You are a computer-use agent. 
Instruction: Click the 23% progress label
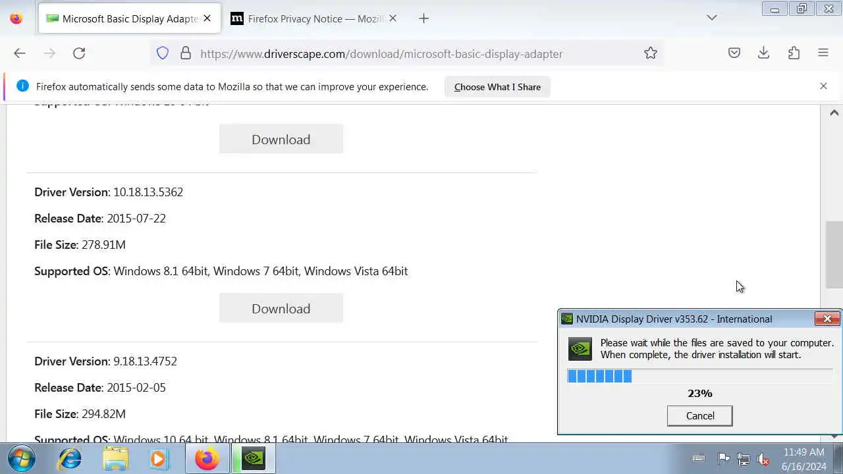[x=700, y=393]
